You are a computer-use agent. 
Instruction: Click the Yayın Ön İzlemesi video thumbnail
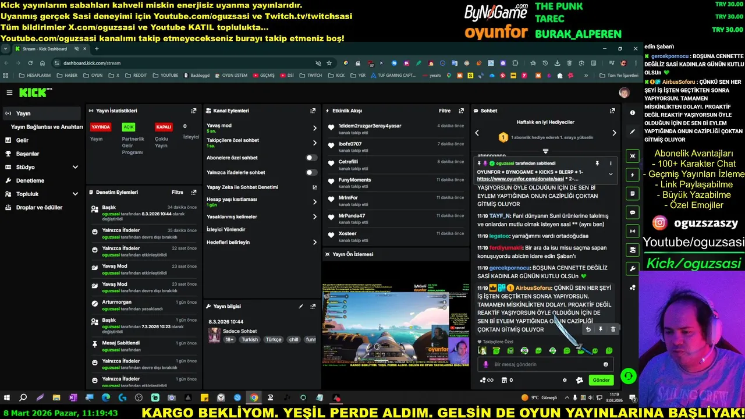(396, 325)
